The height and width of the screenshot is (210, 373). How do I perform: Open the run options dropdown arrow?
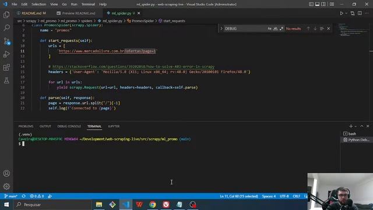coord(346,13)
